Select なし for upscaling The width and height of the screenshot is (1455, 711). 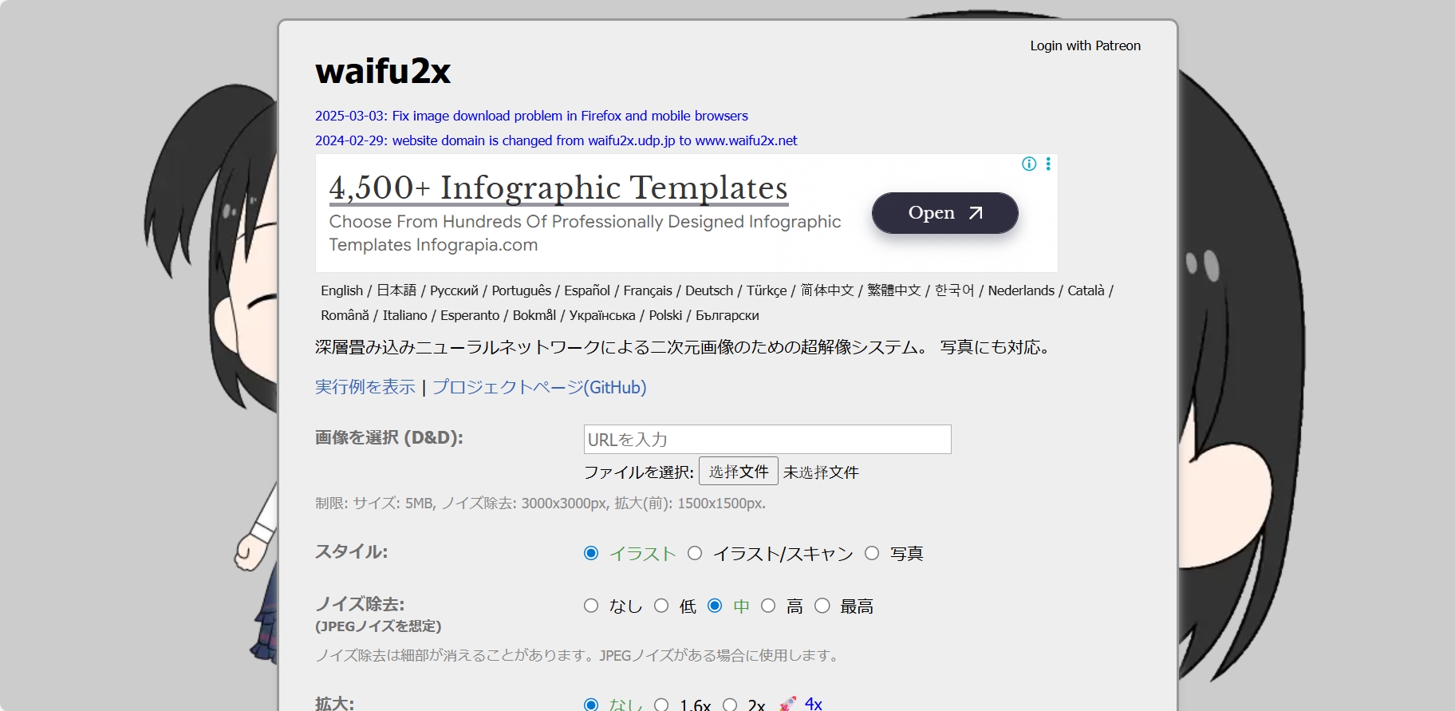pos(591,705)
